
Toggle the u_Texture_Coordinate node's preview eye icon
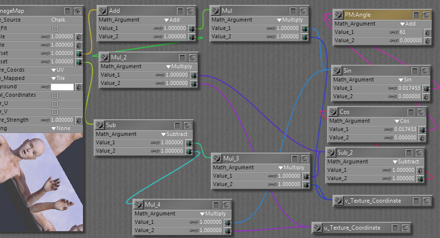pos(406,228)
